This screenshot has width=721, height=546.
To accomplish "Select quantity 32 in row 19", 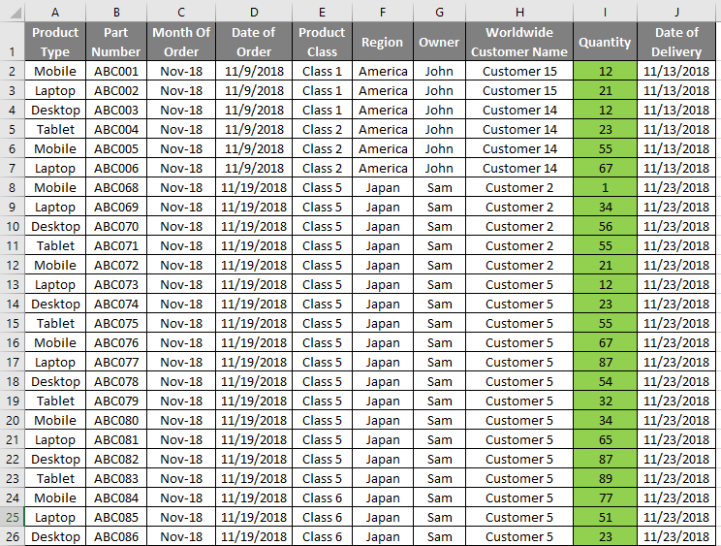I will [605, 401].
